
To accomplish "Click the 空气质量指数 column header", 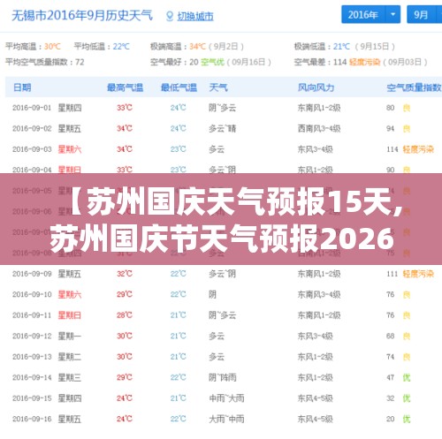I will (414, 87).
